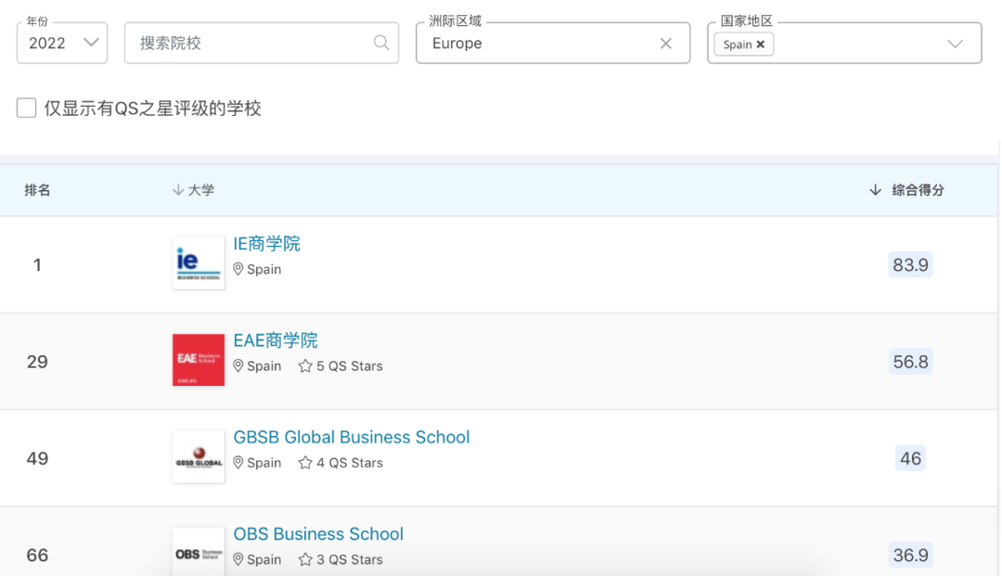Image resolution: width=1002 pixels, height=576 pixels.
Task: Click the 5 QS Stars star icon
Action: coord(305,365)
